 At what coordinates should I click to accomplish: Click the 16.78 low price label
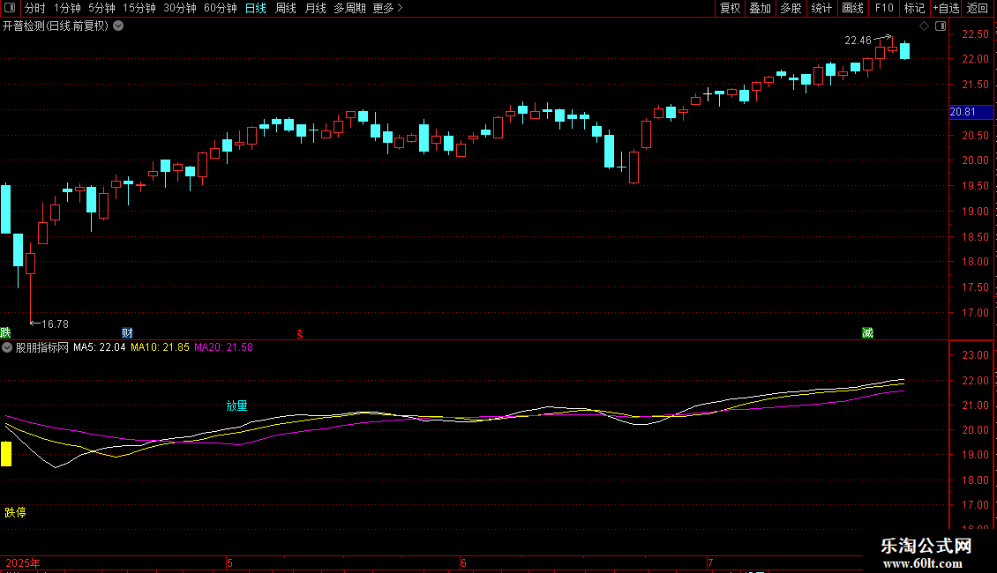55,324
